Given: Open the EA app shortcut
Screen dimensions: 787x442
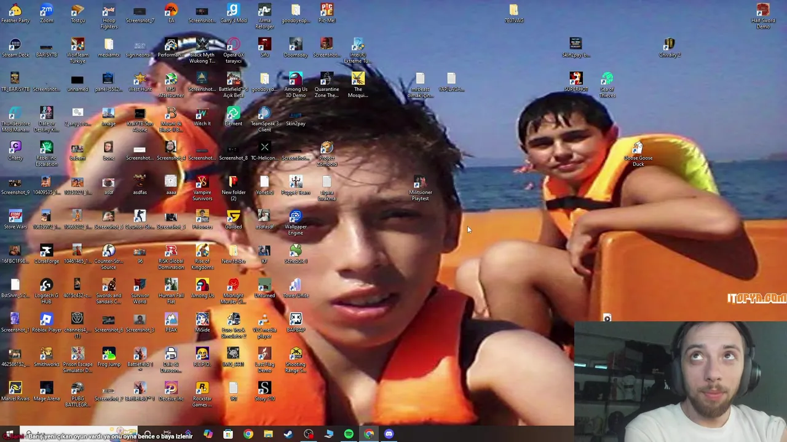Looking at the screenshot, I should [x=172, y=14].
